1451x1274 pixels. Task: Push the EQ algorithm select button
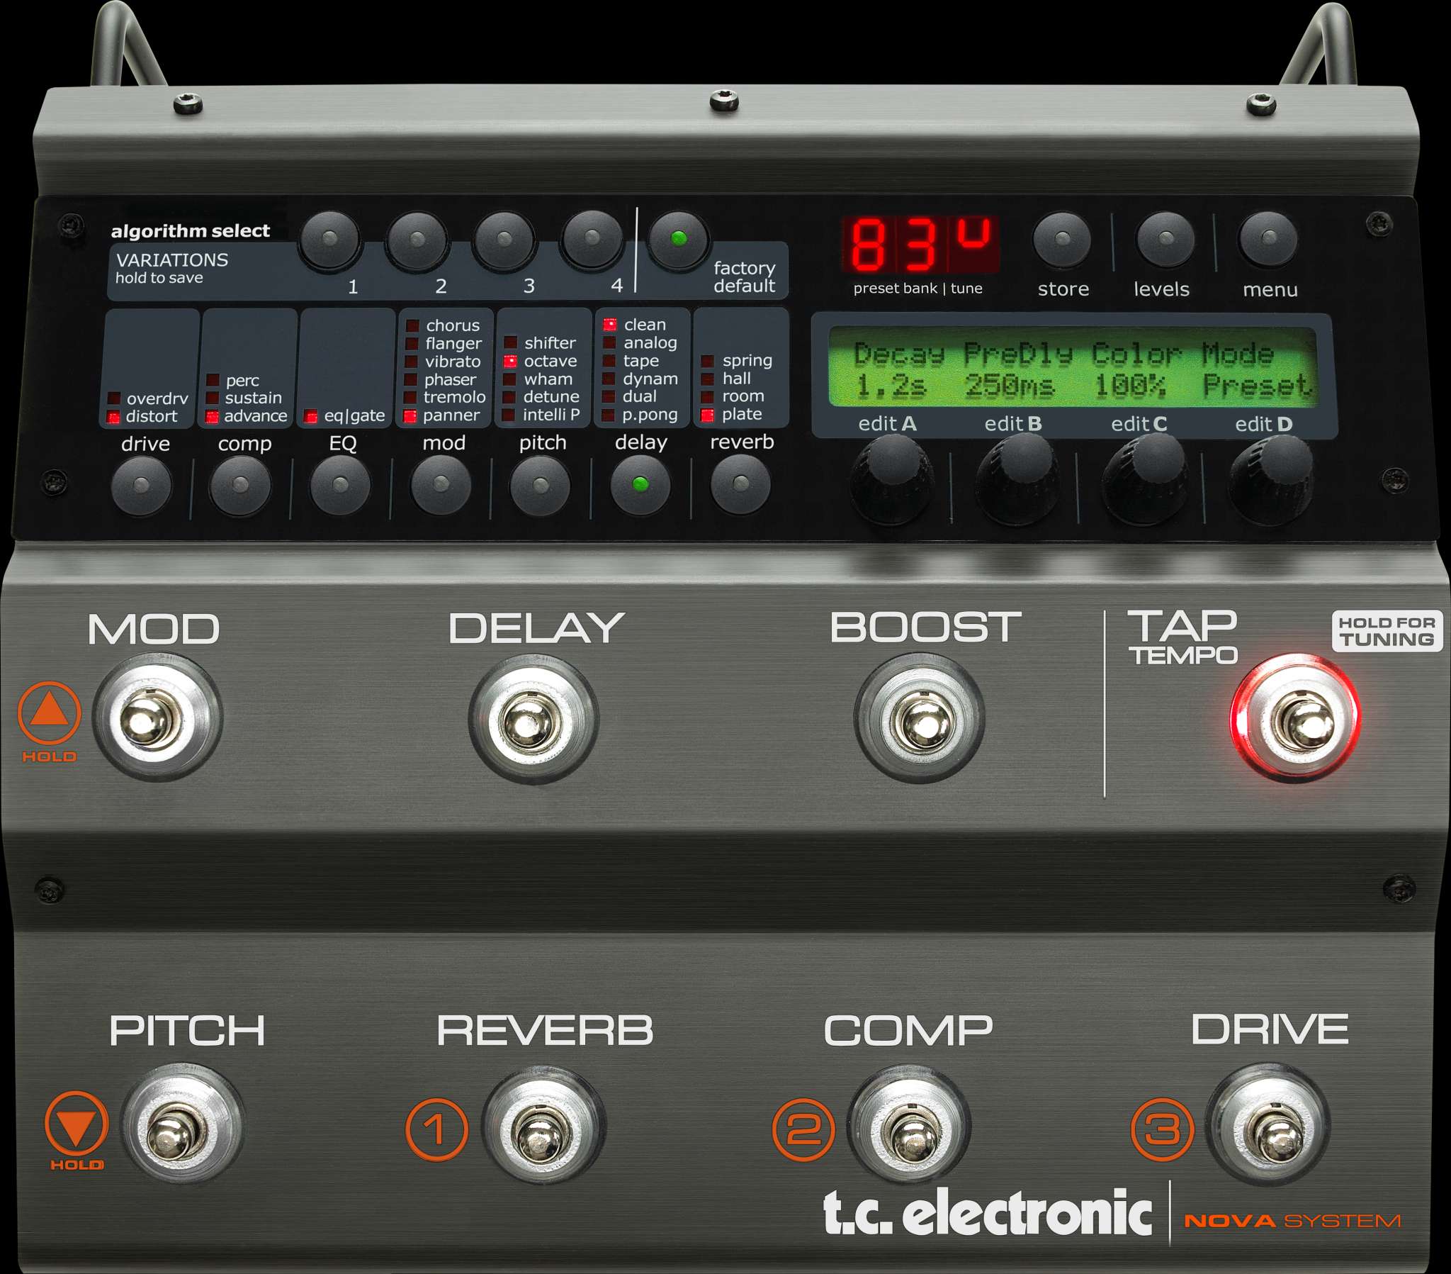[341, 486]
